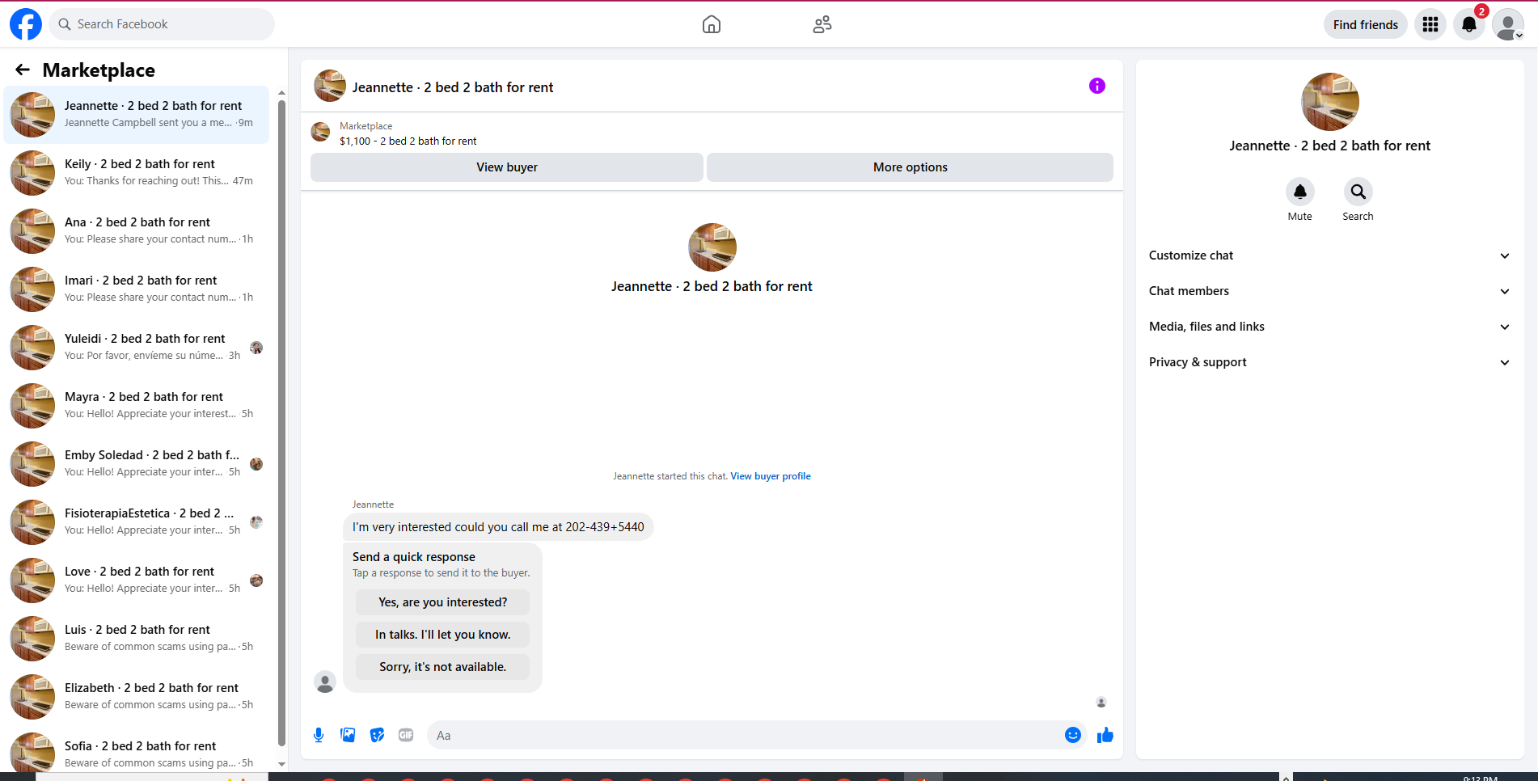Viewport: 1538px width, 781px height.
Task: Click the back arrow beside Marketplace
Action: (x=23, y=70)
